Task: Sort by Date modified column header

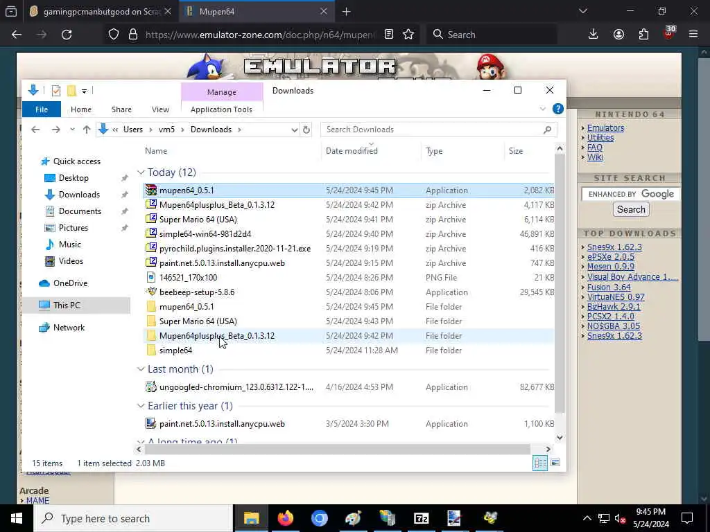Action: 352,151
